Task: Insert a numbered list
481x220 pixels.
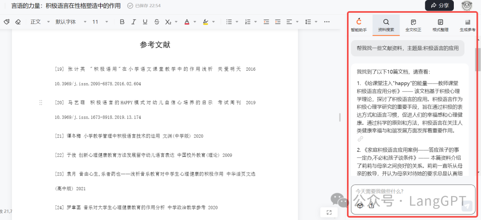Action: tap(248, 22)
